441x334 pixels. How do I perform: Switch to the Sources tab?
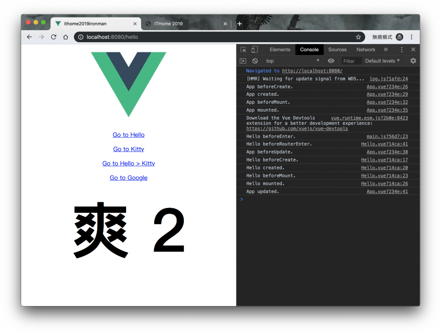pyautogui.click(x=337, y=49)
